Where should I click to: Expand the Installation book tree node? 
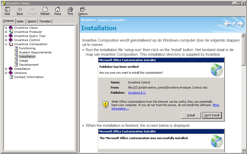pyautogui.click(x=6, y=69)
